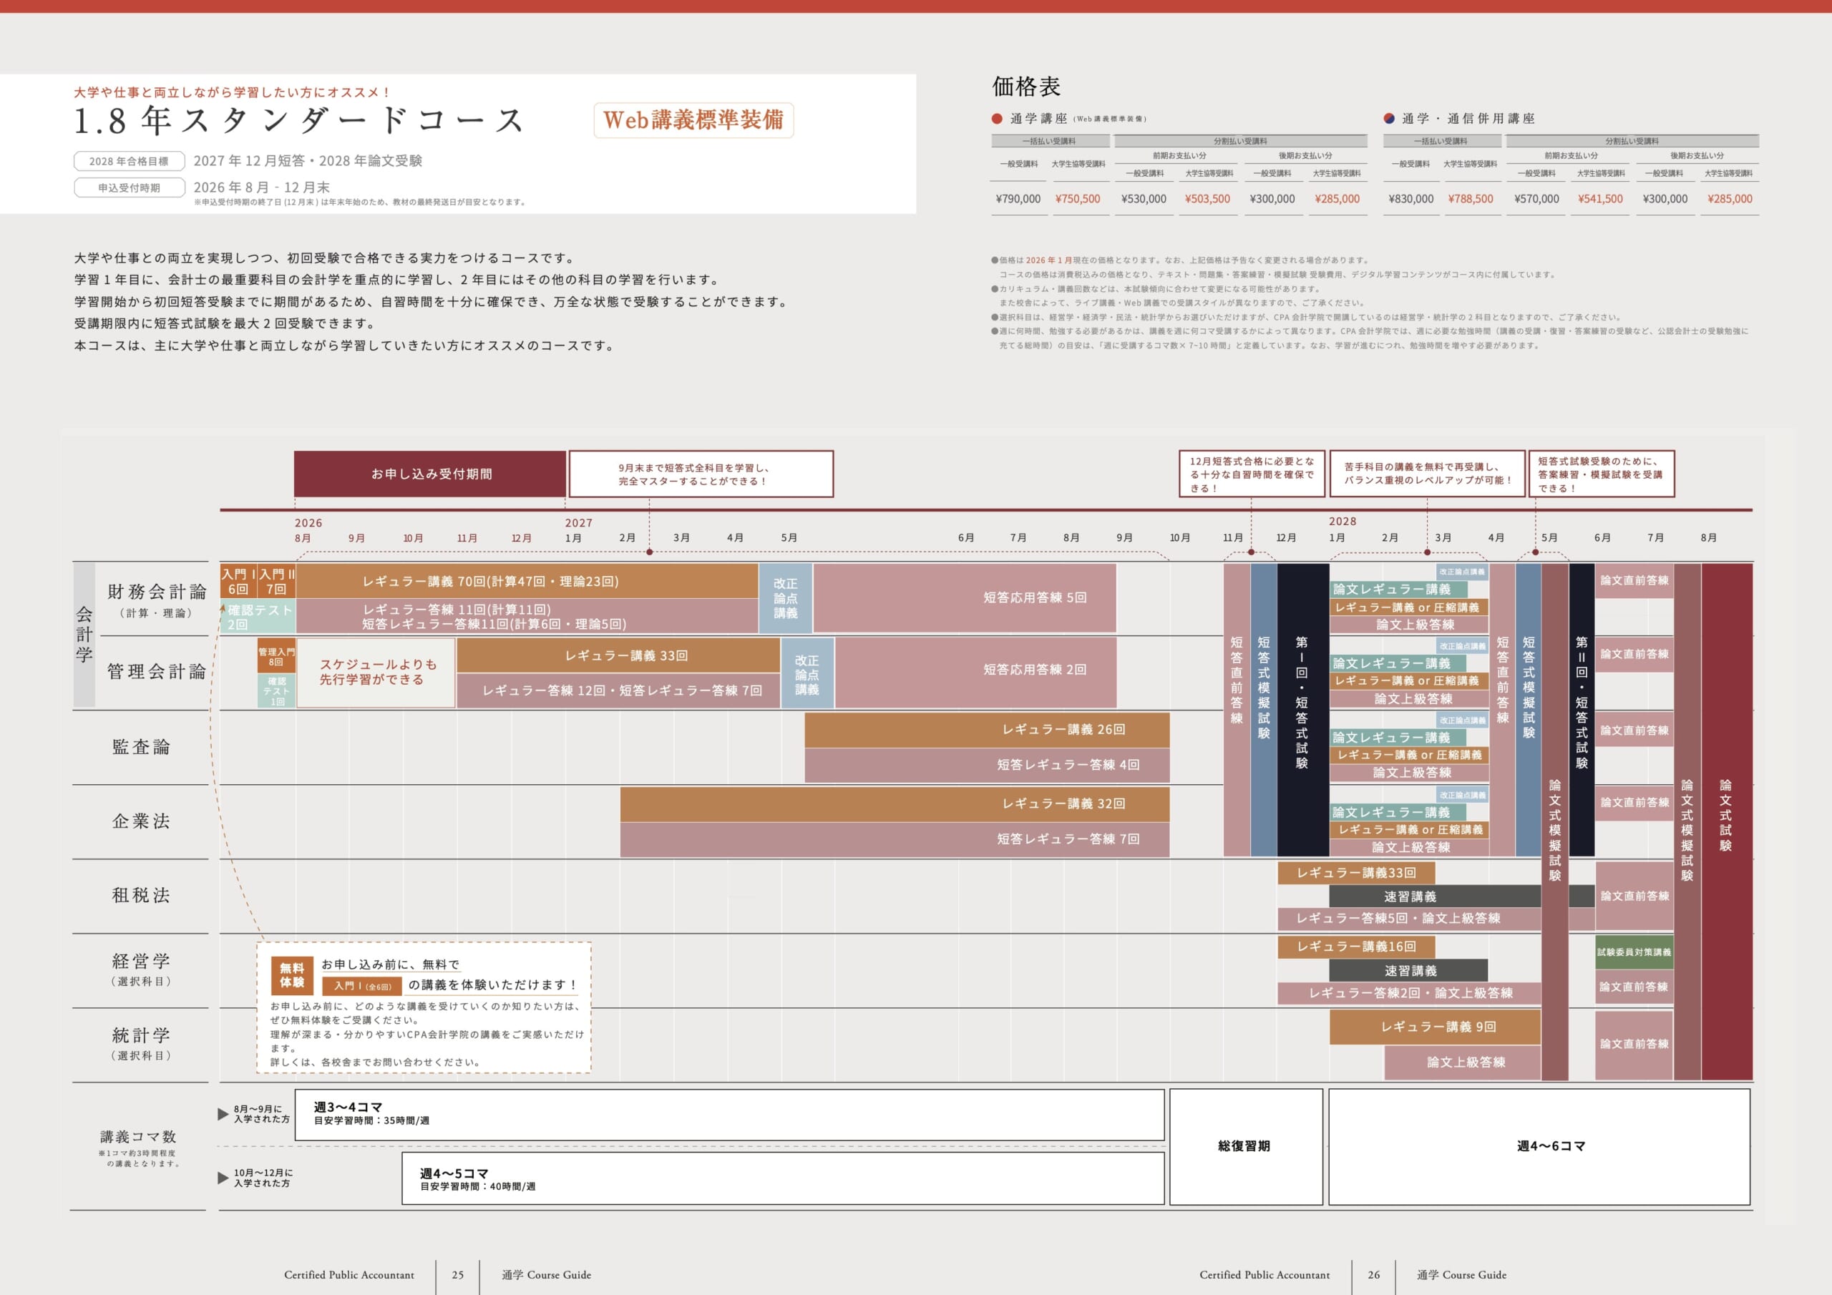Click the 申込受付時期 pill label
This screenshot has height=1295, width=1832.
pos(130,187)
